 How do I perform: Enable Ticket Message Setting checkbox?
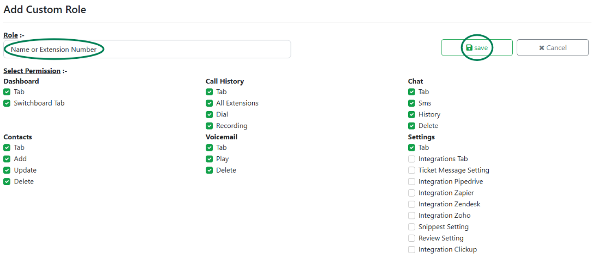411,170
